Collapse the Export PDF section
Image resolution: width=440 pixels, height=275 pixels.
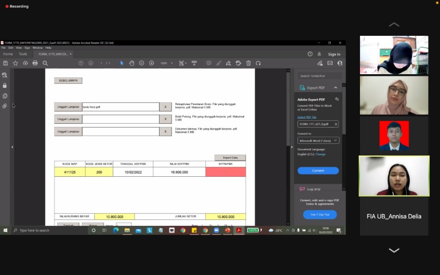335,88
